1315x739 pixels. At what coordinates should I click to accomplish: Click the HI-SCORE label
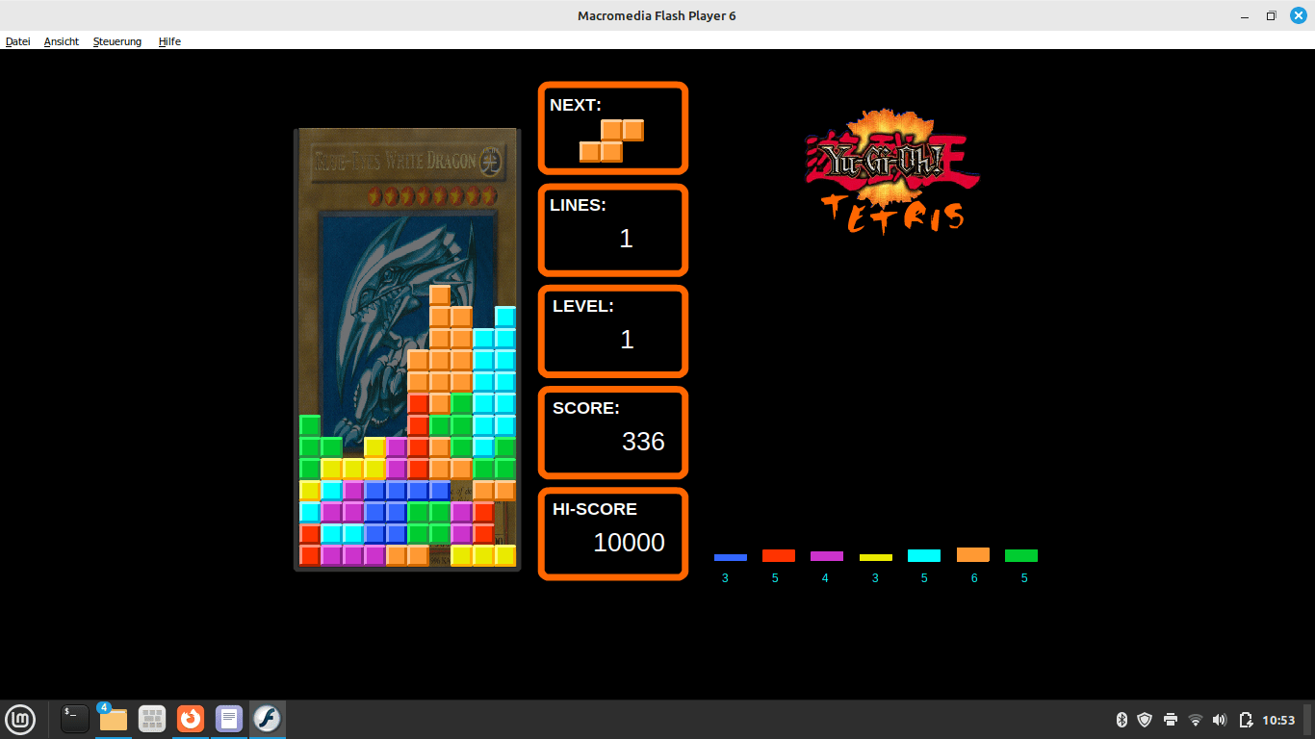595,509
